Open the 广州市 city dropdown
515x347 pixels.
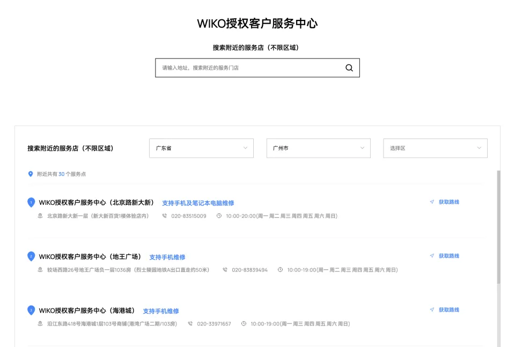coord(318,148)
